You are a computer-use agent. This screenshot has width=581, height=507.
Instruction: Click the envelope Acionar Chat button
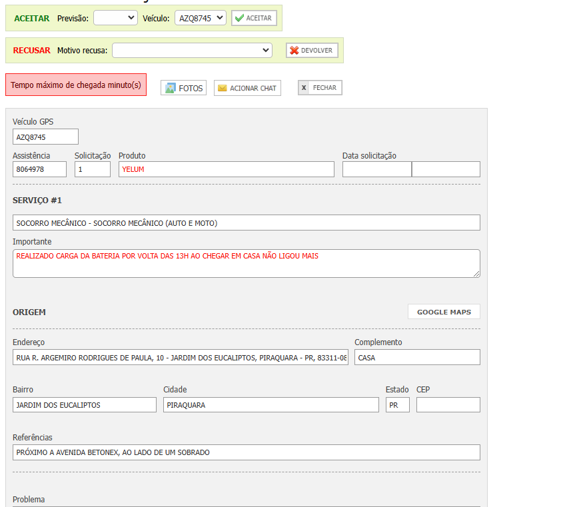coord(247,88)
